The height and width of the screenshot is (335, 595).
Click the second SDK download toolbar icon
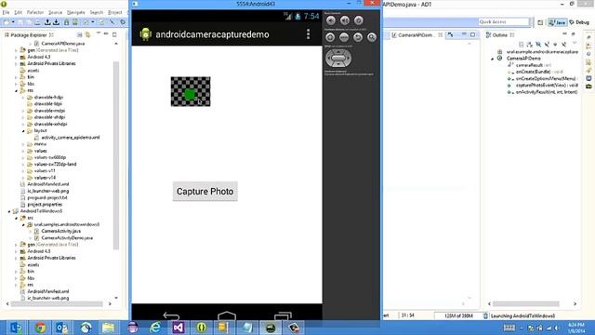[x=56, y=22]
